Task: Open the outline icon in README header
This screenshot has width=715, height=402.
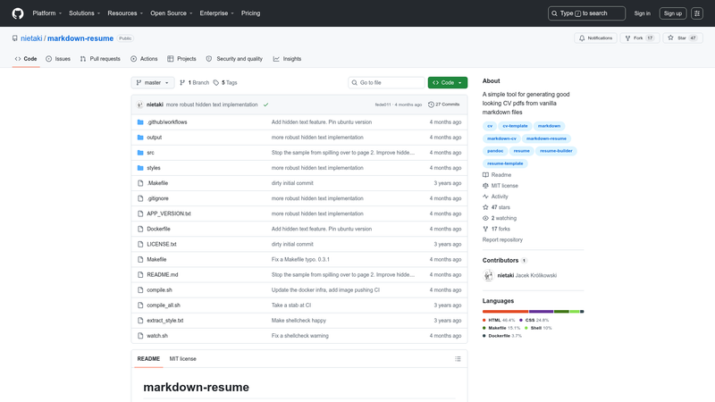Action: click(x=458, y=359)
